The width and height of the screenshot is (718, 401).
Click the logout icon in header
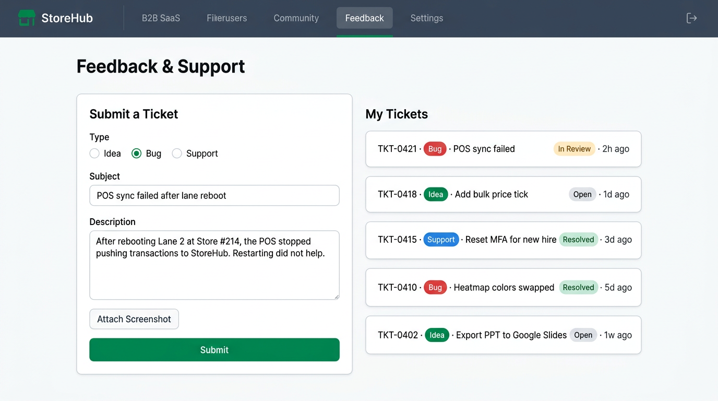click(691, 18)
